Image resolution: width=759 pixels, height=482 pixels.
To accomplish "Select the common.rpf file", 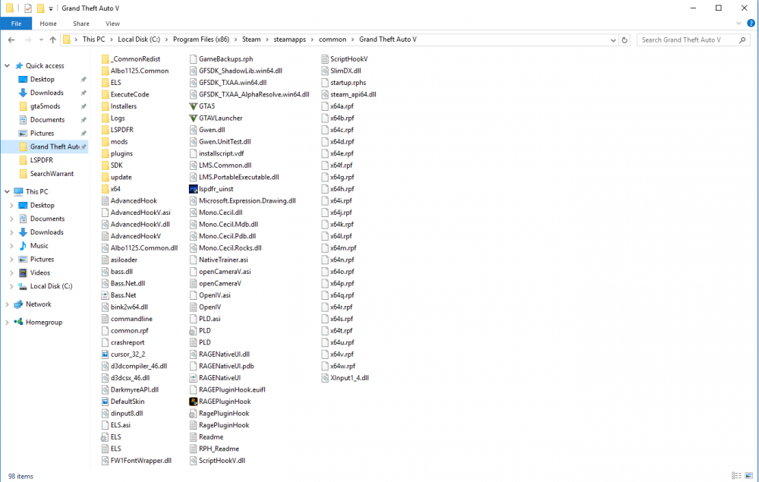I will 129,331.
